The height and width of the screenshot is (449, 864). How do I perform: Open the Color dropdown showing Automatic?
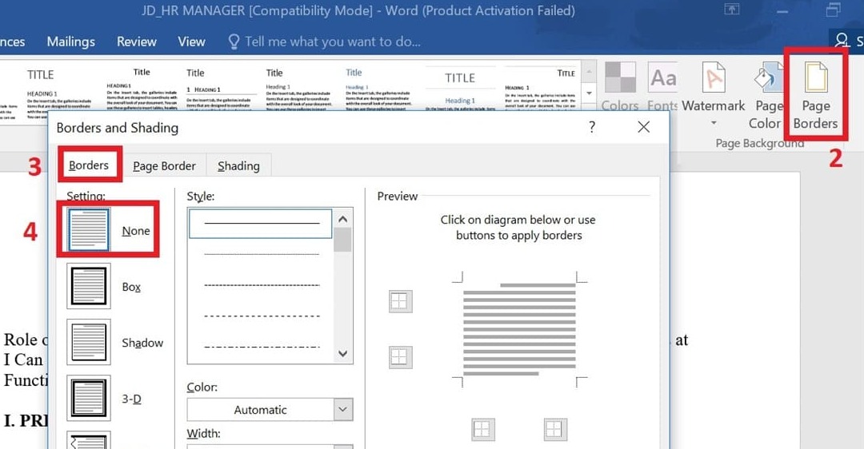[270, 409]
